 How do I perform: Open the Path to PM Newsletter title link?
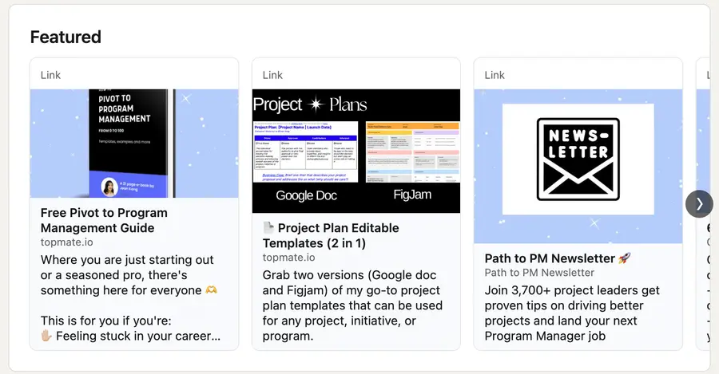point(550,258)
